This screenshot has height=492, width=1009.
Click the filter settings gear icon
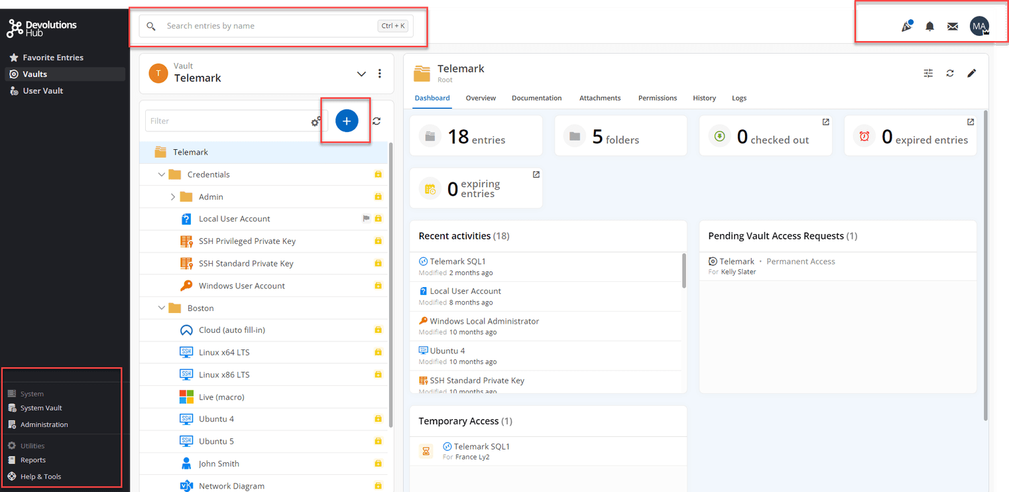pyautogui.click(x=317, y=121)
